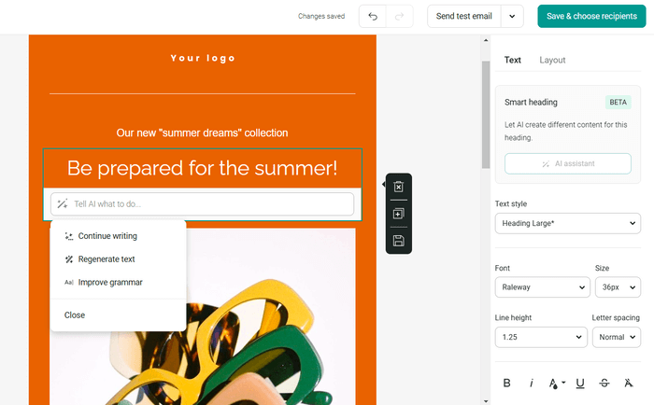The height and width of the screenshot is (405, 654).
Task: Apply underline to the text
Action: coord(580,383)
